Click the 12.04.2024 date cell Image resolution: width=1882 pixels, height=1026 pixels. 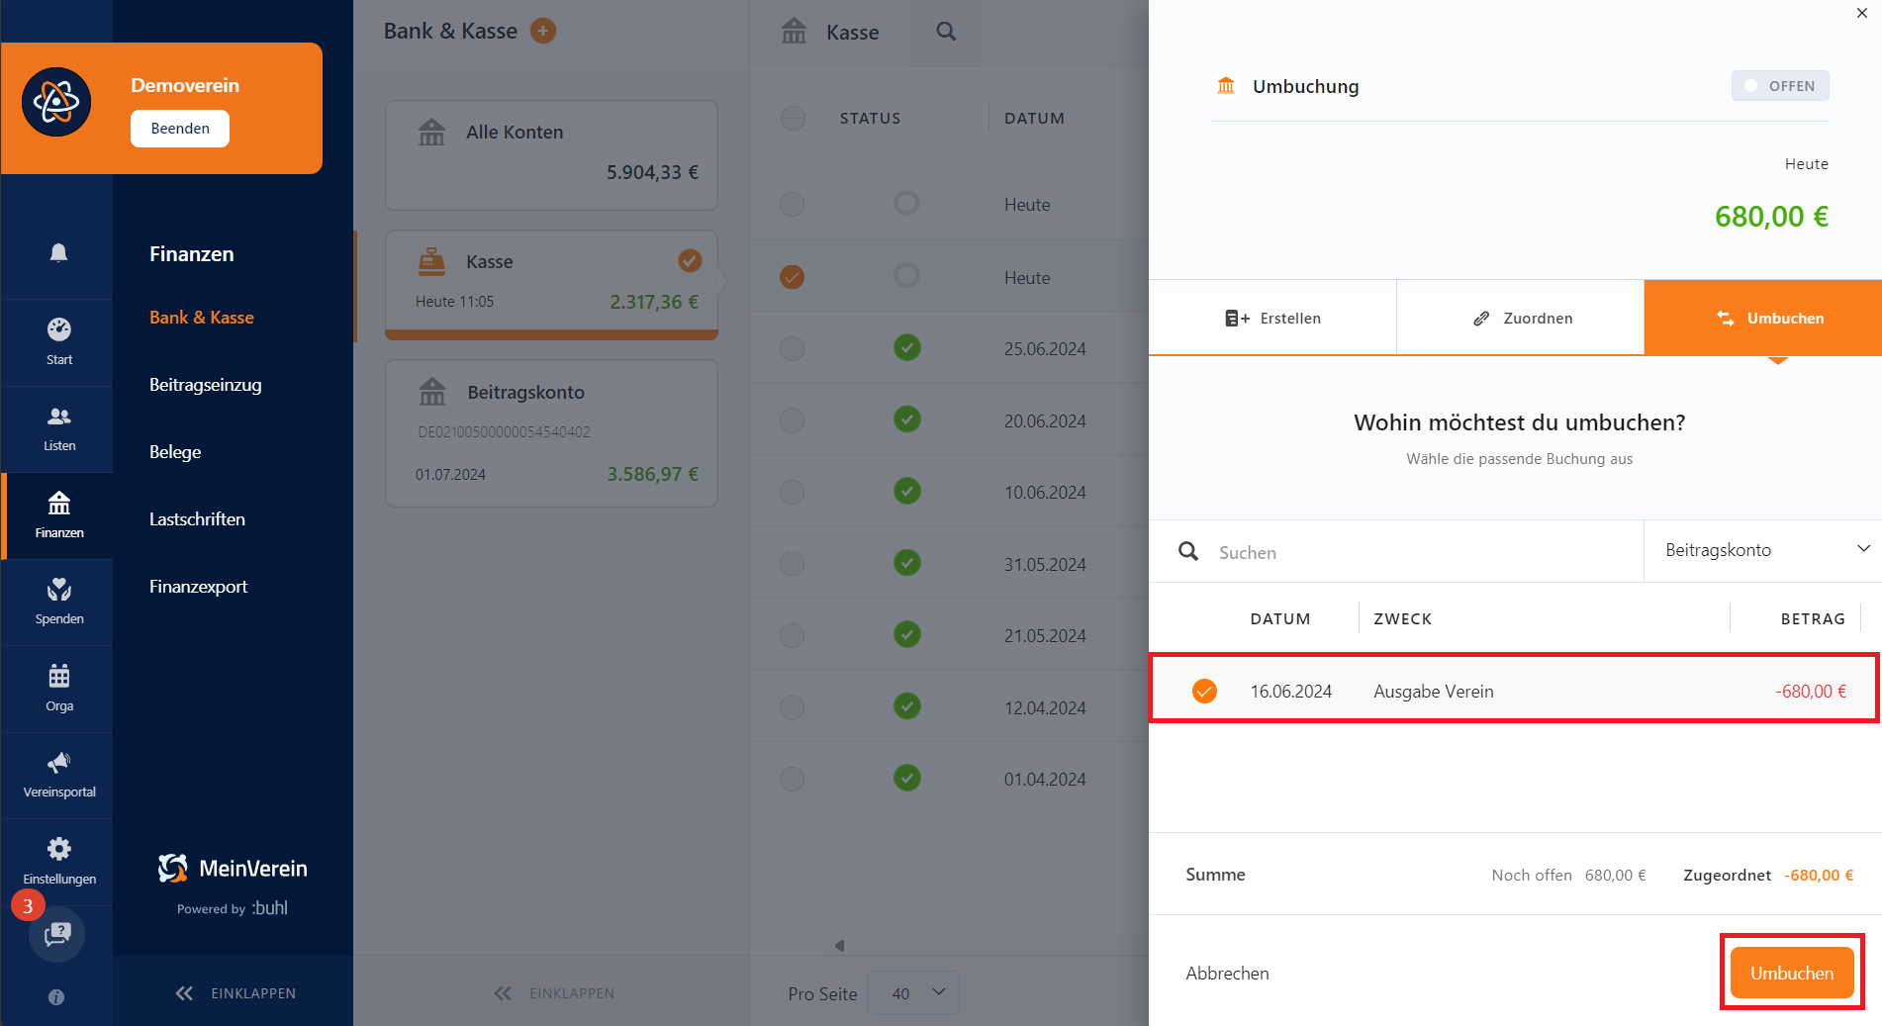[1045, 707]
